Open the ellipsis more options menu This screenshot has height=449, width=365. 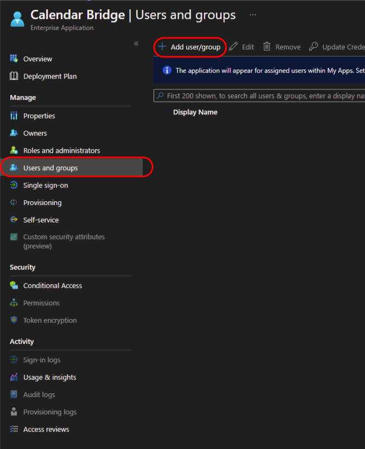coord(252,15)
